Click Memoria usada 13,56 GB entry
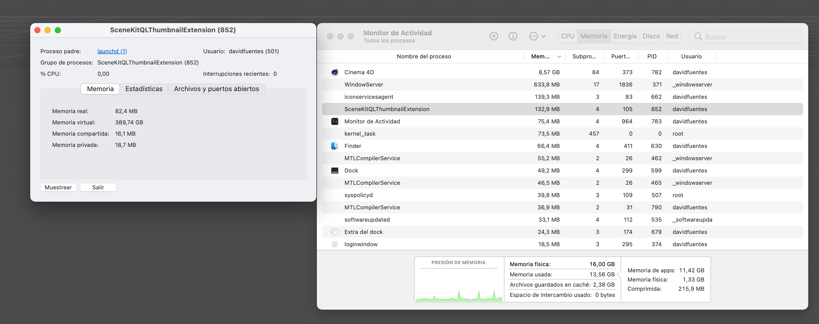 click(562, 274)
